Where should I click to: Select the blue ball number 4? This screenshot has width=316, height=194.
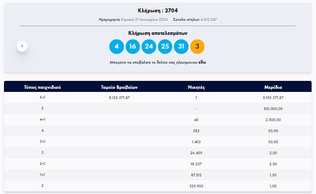tap(116, 46)
